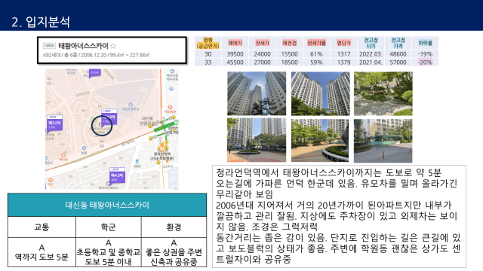Screen dimensions: 483x271
Task: Select the 학군 column heading
Action: [x=109, y=227]
